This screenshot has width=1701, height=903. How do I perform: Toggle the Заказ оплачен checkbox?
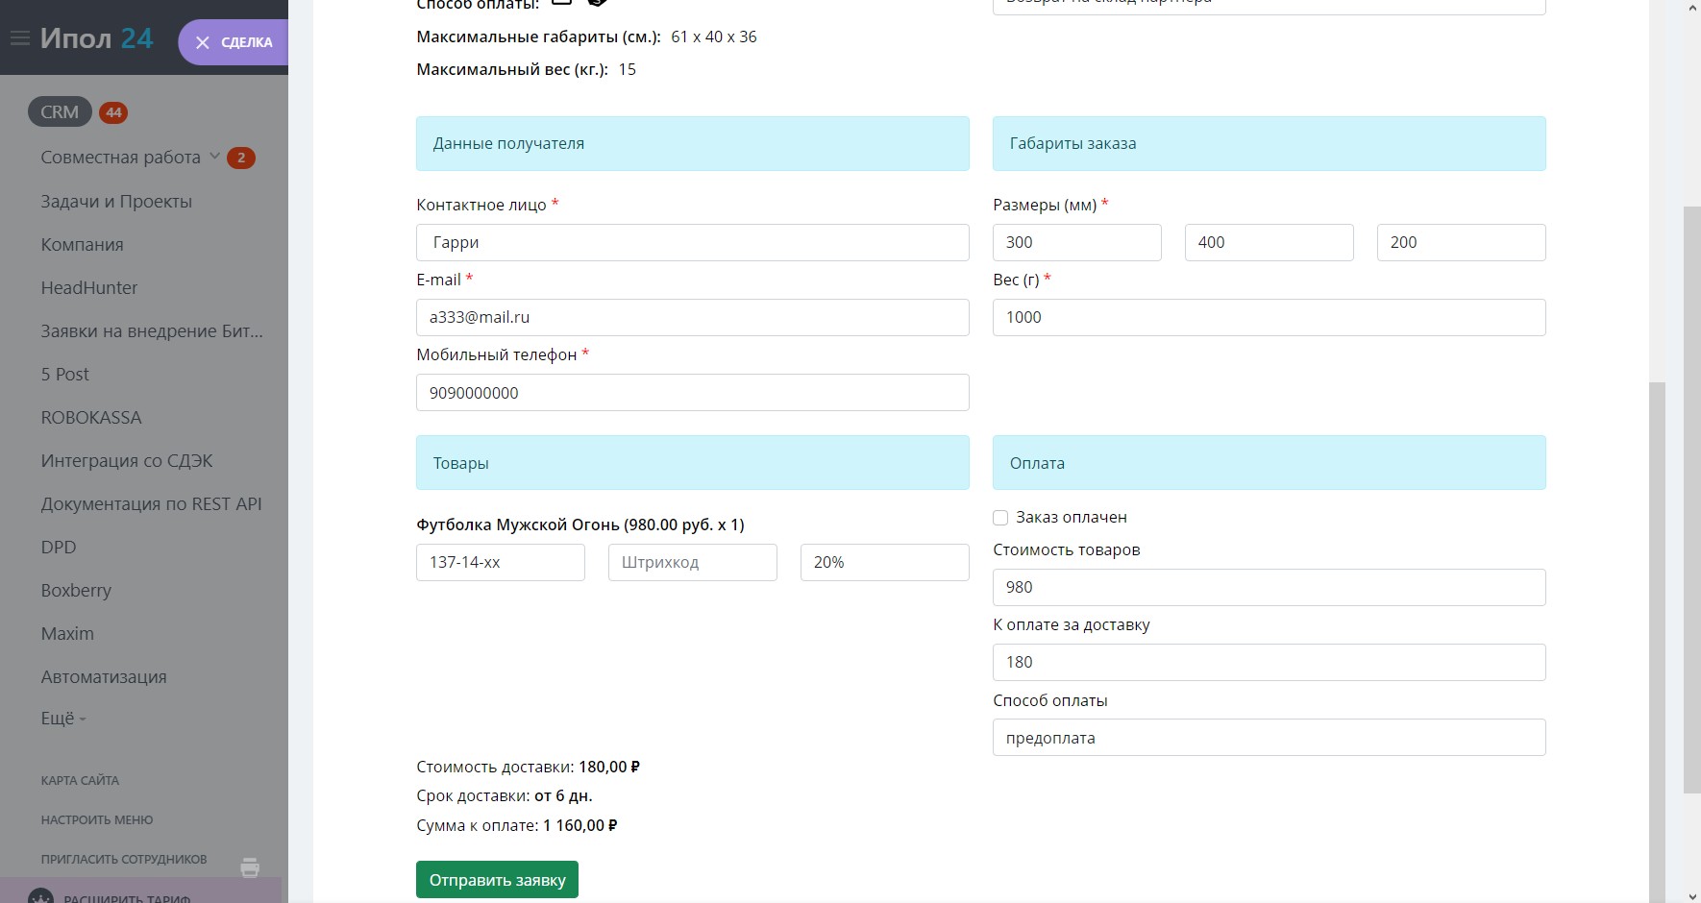click(x=1000, y=518)
